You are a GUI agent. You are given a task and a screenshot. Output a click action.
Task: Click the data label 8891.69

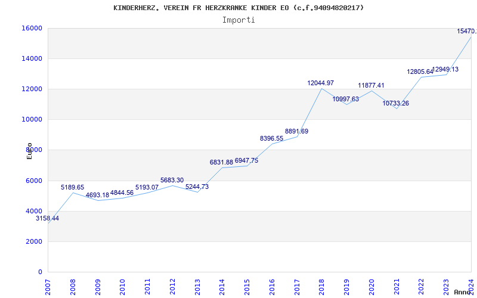[x=296, y=131]
